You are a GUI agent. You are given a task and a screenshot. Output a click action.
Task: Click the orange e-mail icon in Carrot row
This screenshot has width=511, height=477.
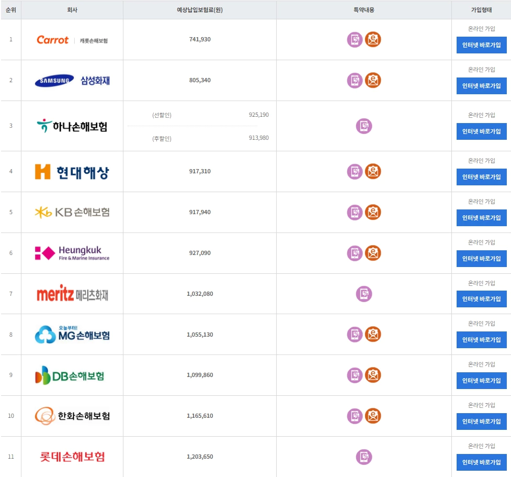point(373,39)
